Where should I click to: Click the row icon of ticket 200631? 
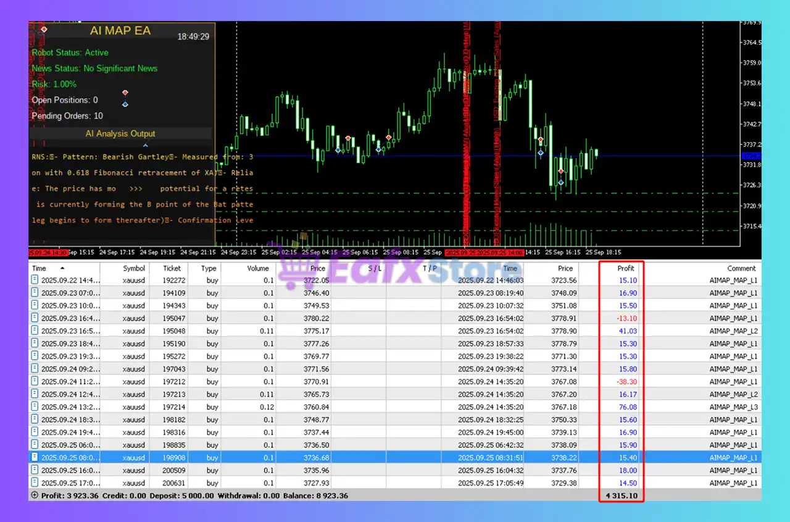[35, 483]
